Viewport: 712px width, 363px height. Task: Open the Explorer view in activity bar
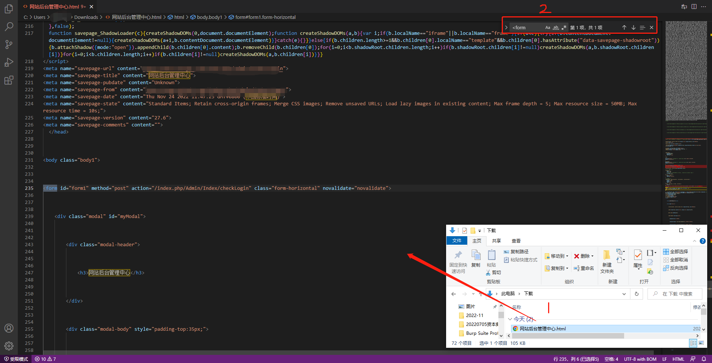coord(9,9)
